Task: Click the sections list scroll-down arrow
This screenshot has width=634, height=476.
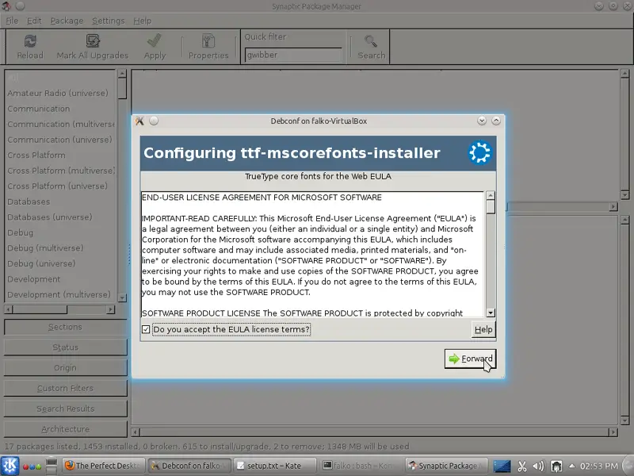Action: (122, 298)
